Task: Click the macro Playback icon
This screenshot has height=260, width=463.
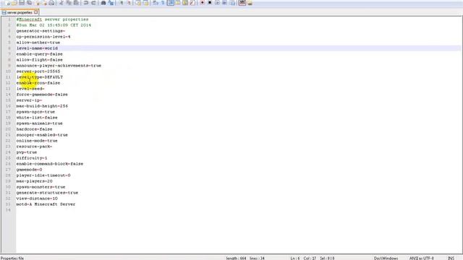Action: [217, 3]
